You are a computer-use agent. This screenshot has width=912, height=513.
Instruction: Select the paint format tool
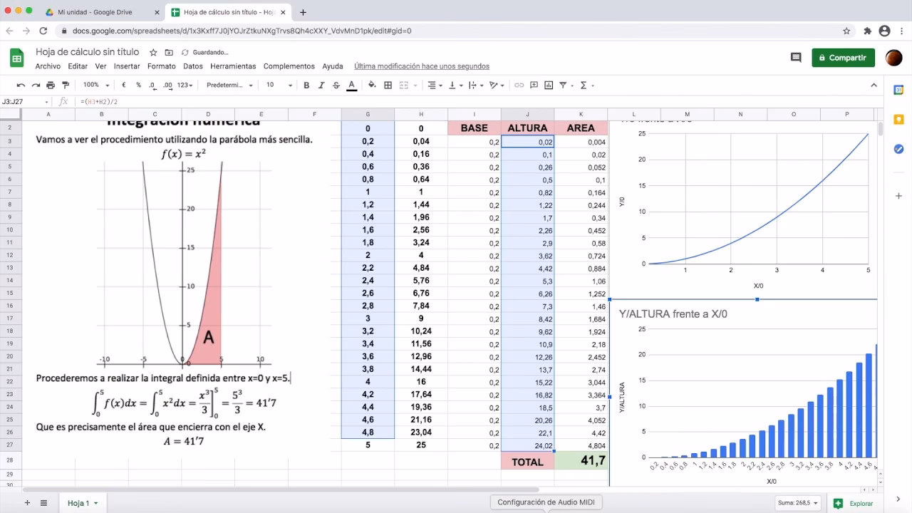[66, 85]
